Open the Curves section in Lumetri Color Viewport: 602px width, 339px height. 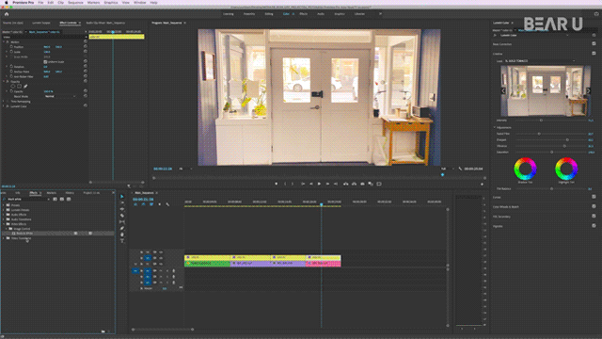[x=498, y=197]
